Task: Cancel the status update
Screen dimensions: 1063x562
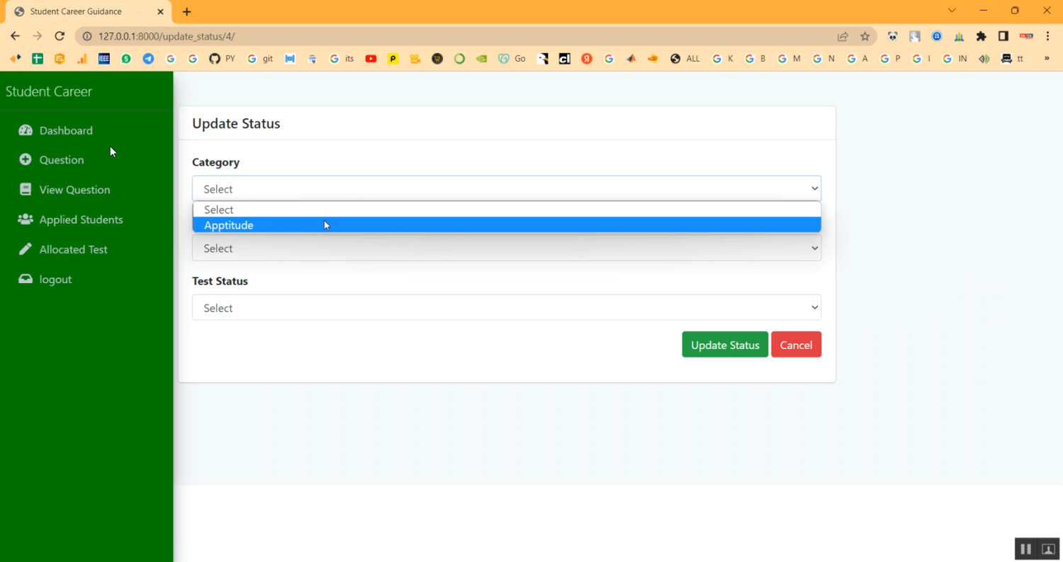Action: pos(796,345)
